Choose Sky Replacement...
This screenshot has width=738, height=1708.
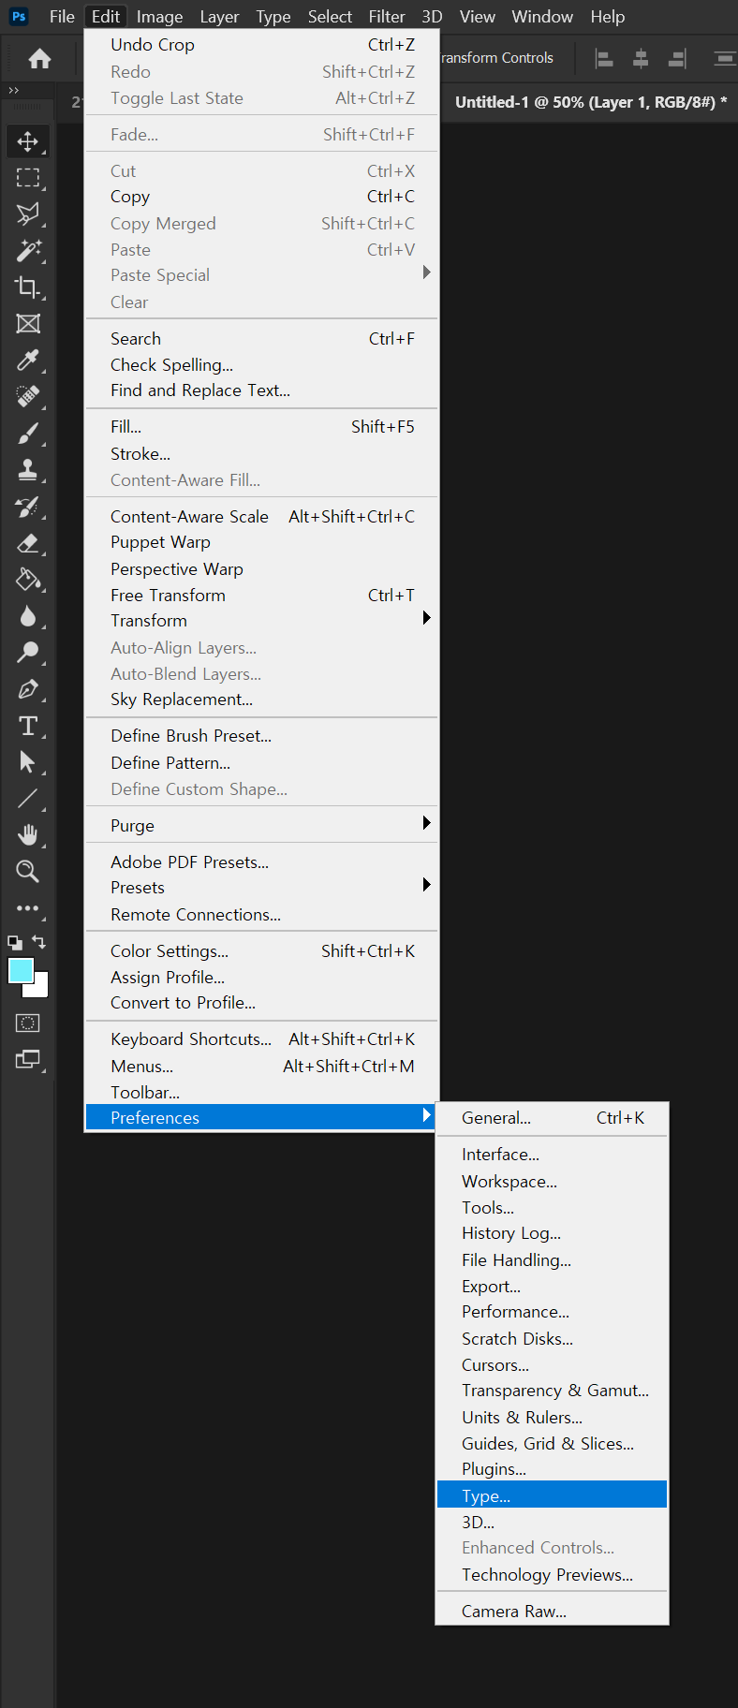coord(261,699)
